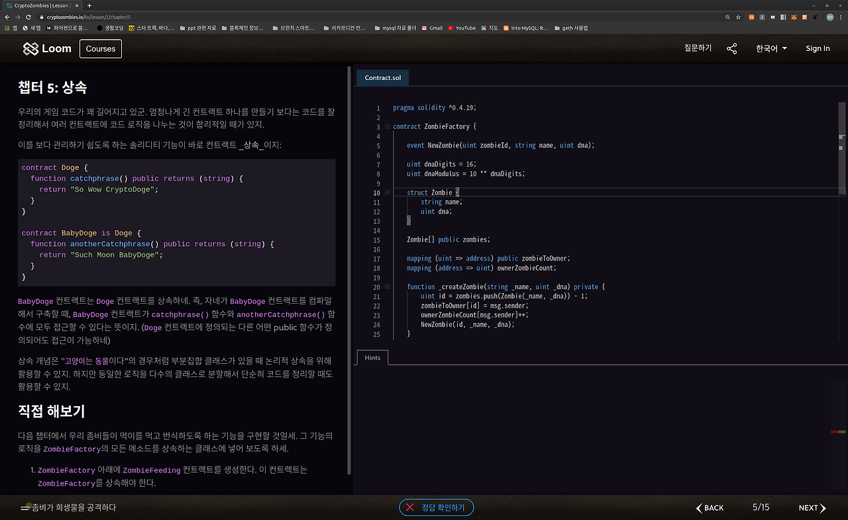The width and height of the screenshot is (848, 520).
Task: Click the uint dnaModulus code line
Action: point(466,173)
